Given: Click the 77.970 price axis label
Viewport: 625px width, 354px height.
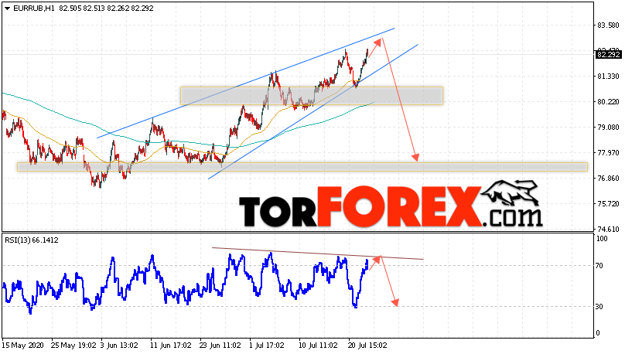Looking at the screenshot, I should pyautogui.click(x=608, y=153).
